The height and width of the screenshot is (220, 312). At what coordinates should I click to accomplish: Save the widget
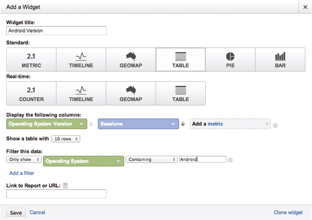pos(16,213)
